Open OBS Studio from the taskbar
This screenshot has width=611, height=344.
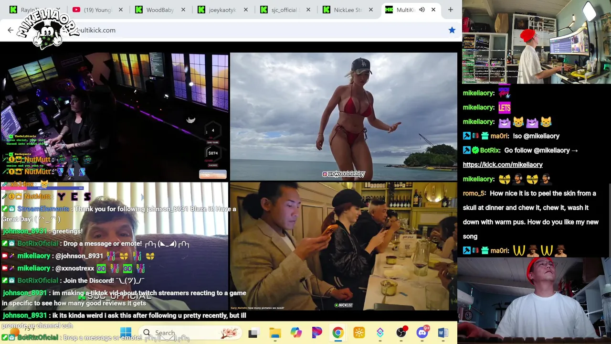click(x=401, y=333)
